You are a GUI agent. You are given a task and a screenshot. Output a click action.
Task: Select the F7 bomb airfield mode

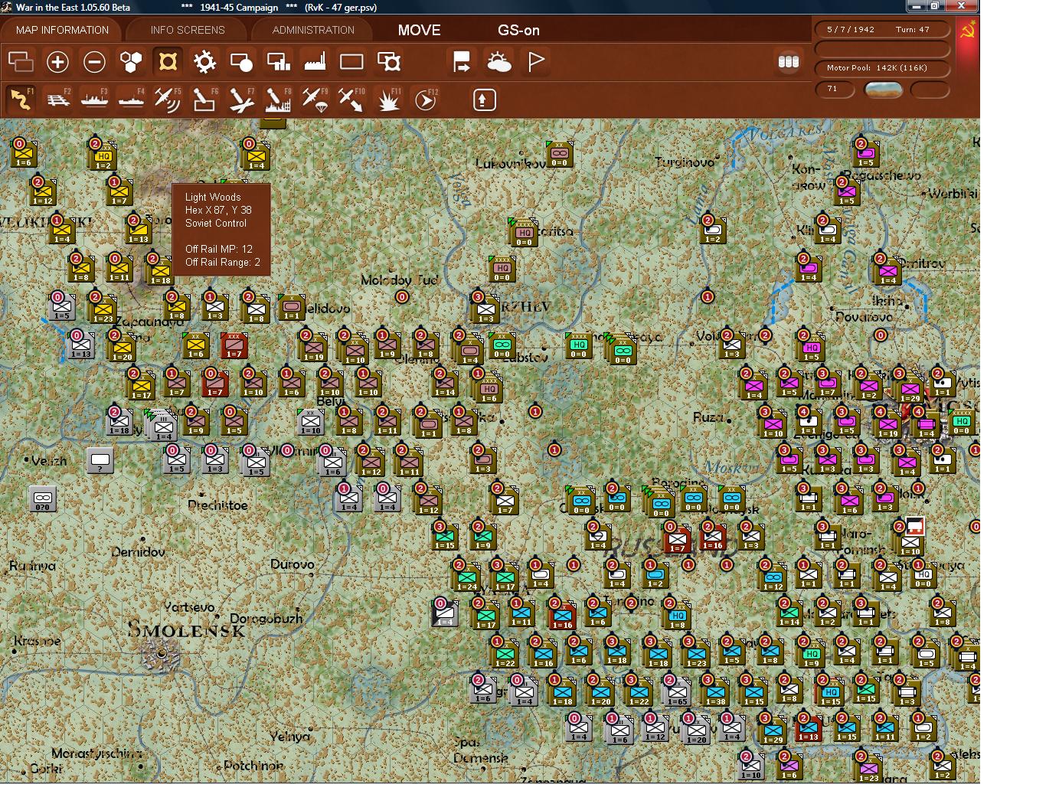[x=241, y=100]
